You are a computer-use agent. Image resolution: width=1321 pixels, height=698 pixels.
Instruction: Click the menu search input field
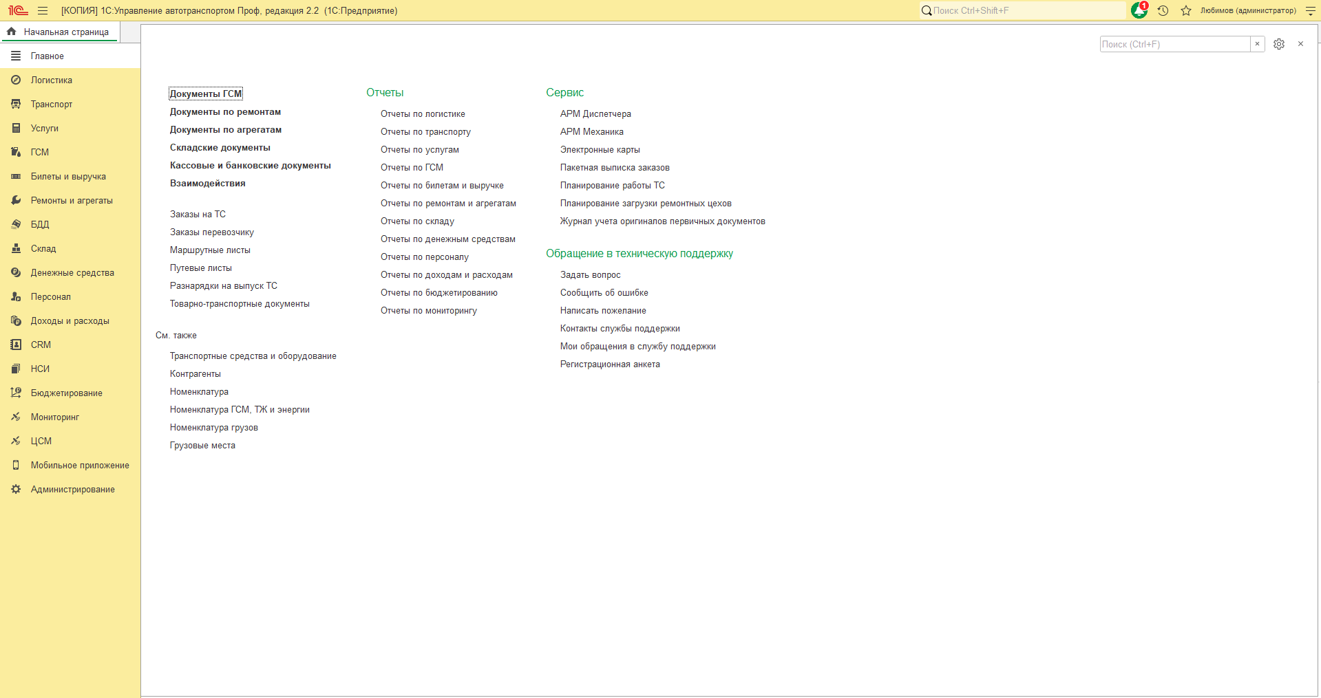(1175, 44)
